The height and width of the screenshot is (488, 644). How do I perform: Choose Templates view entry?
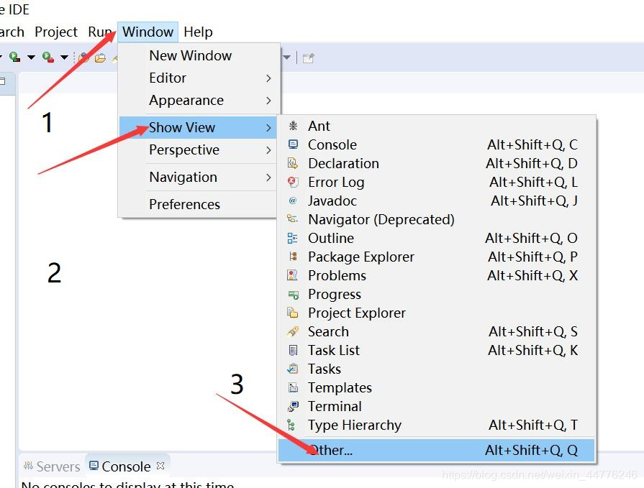(436, 387)
